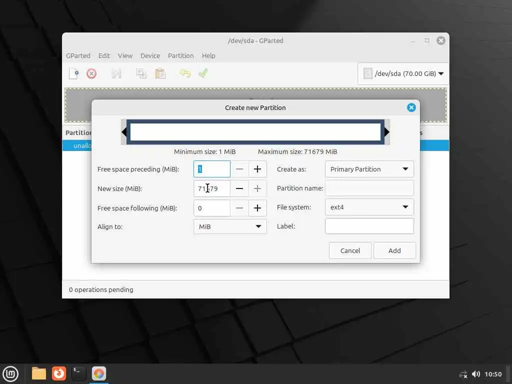Open the Linux Mint start menu
The width and height of the screenshot is (512, 384).
pyautogui.click(x=10, y=374)
